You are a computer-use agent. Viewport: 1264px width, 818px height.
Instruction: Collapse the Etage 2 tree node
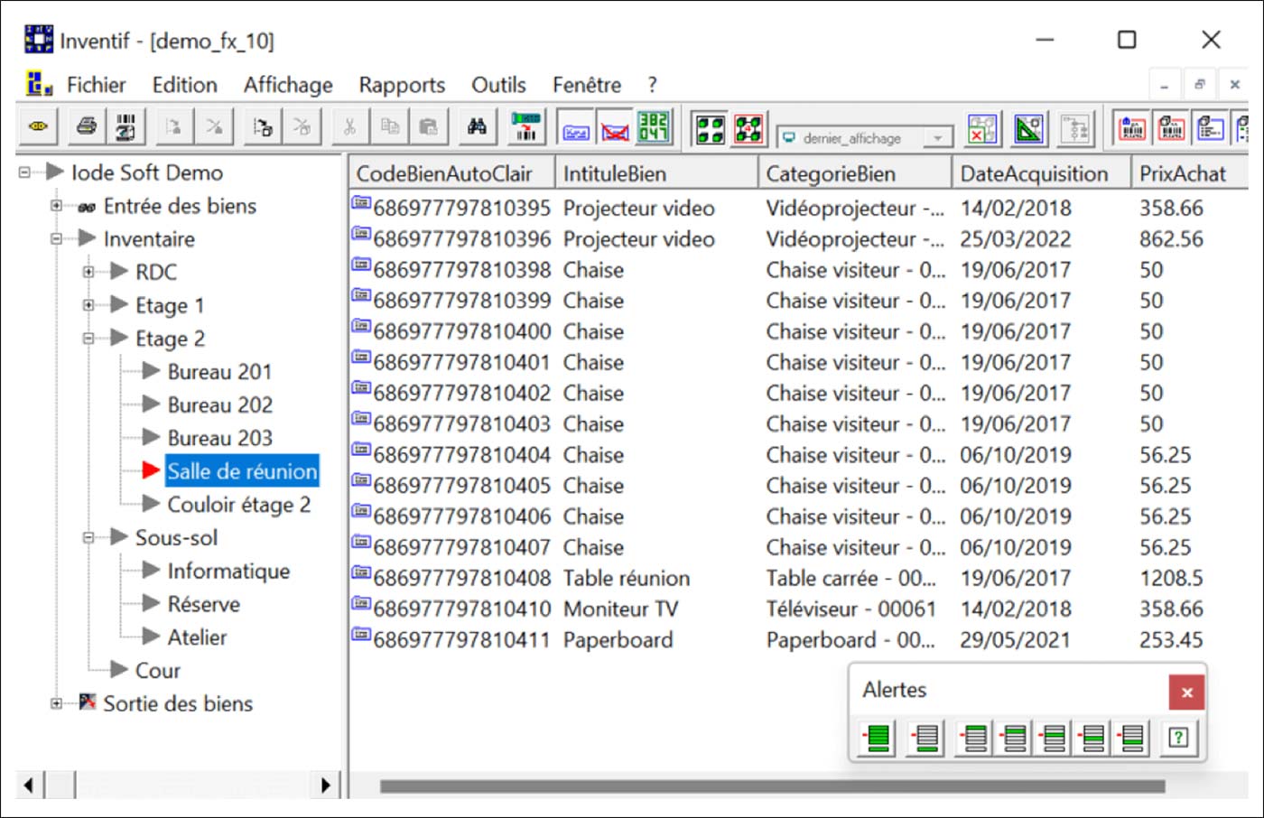click(x=88, y=339)
